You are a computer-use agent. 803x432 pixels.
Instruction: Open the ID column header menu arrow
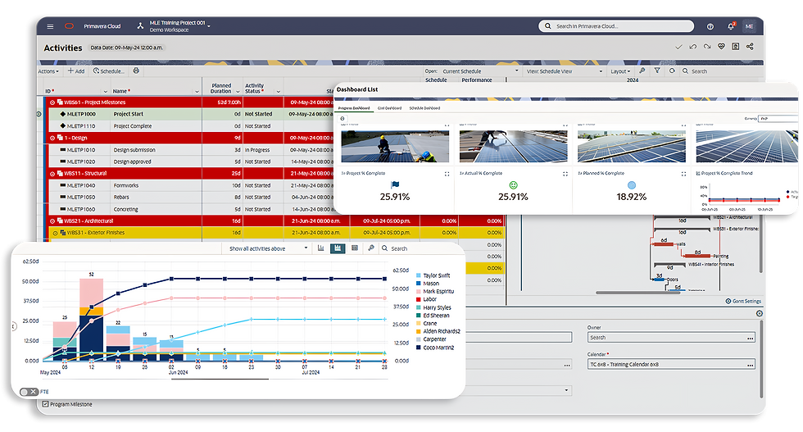pyautogui.click(x=106, y=91)
